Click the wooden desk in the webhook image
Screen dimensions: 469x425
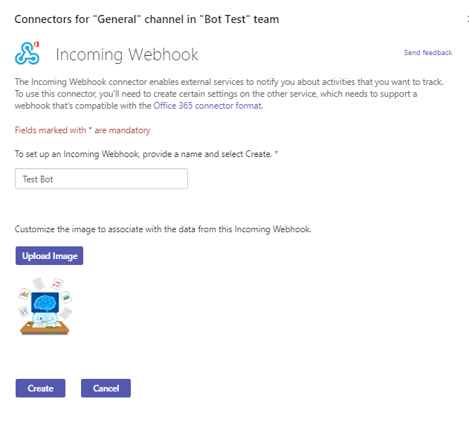(x=45, y=328)
